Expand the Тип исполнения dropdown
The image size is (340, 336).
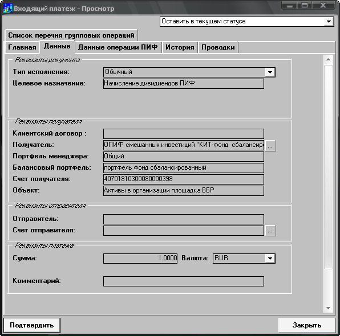[x=270, y=72]
